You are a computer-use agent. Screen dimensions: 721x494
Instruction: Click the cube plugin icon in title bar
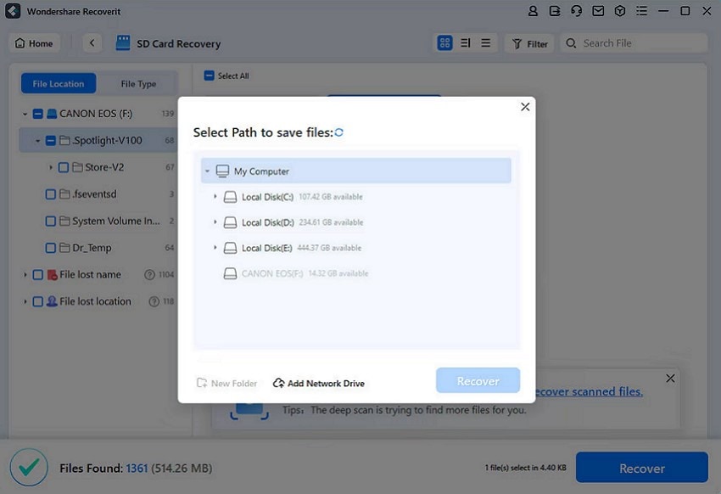[x=620, y=11]
